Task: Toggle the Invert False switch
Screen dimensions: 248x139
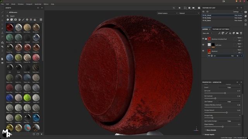Action: 229,88
